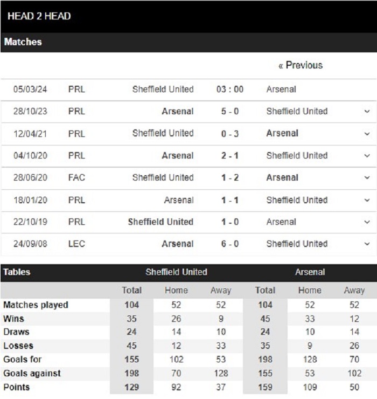
Task: Select the Tables section header
Action: point(17,272)
